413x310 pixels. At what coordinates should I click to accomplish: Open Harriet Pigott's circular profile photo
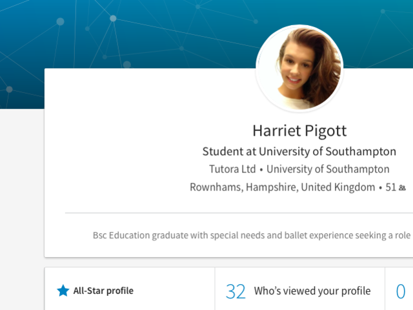click(x=299, y=68)
